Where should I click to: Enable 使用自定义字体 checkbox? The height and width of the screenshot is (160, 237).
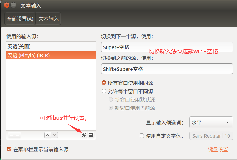click(142, 136)
